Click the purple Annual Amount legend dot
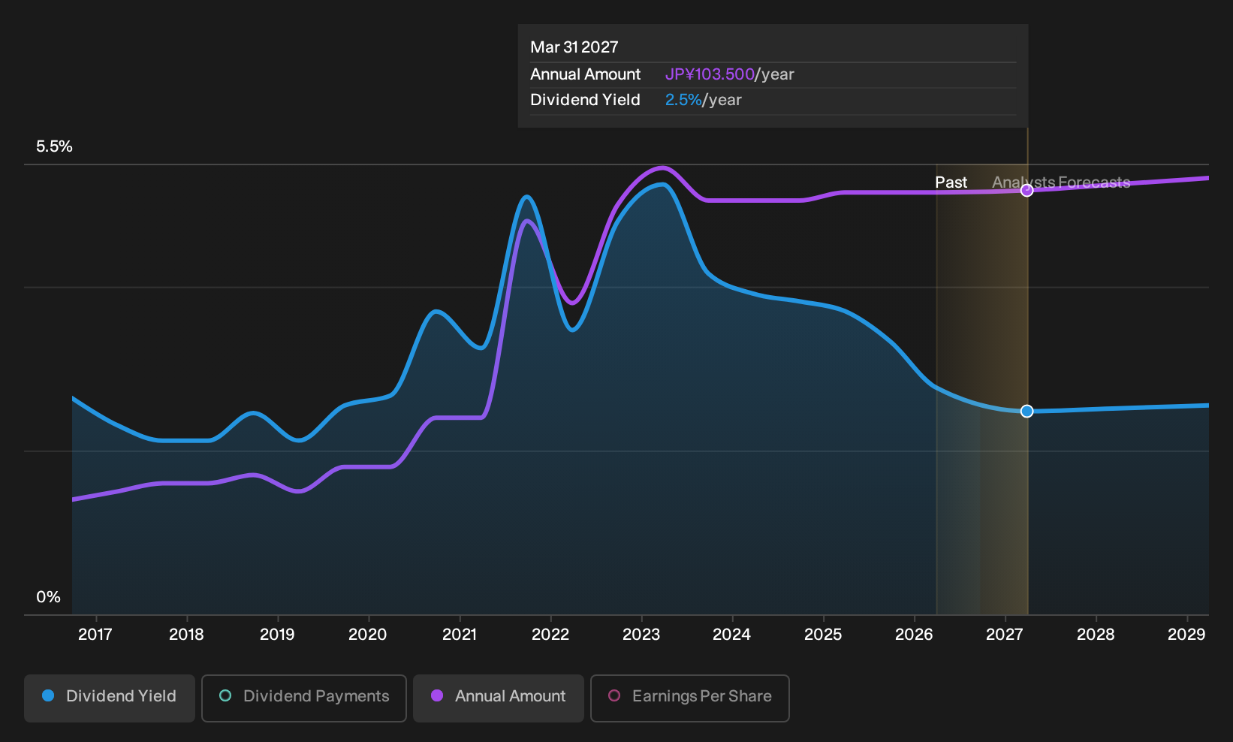 437,696
